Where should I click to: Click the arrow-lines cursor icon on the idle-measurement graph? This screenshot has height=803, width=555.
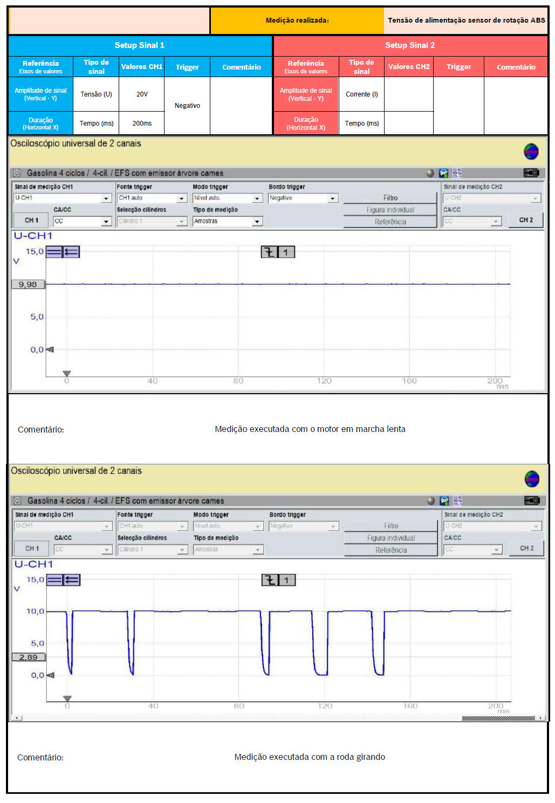coord(71,252)
